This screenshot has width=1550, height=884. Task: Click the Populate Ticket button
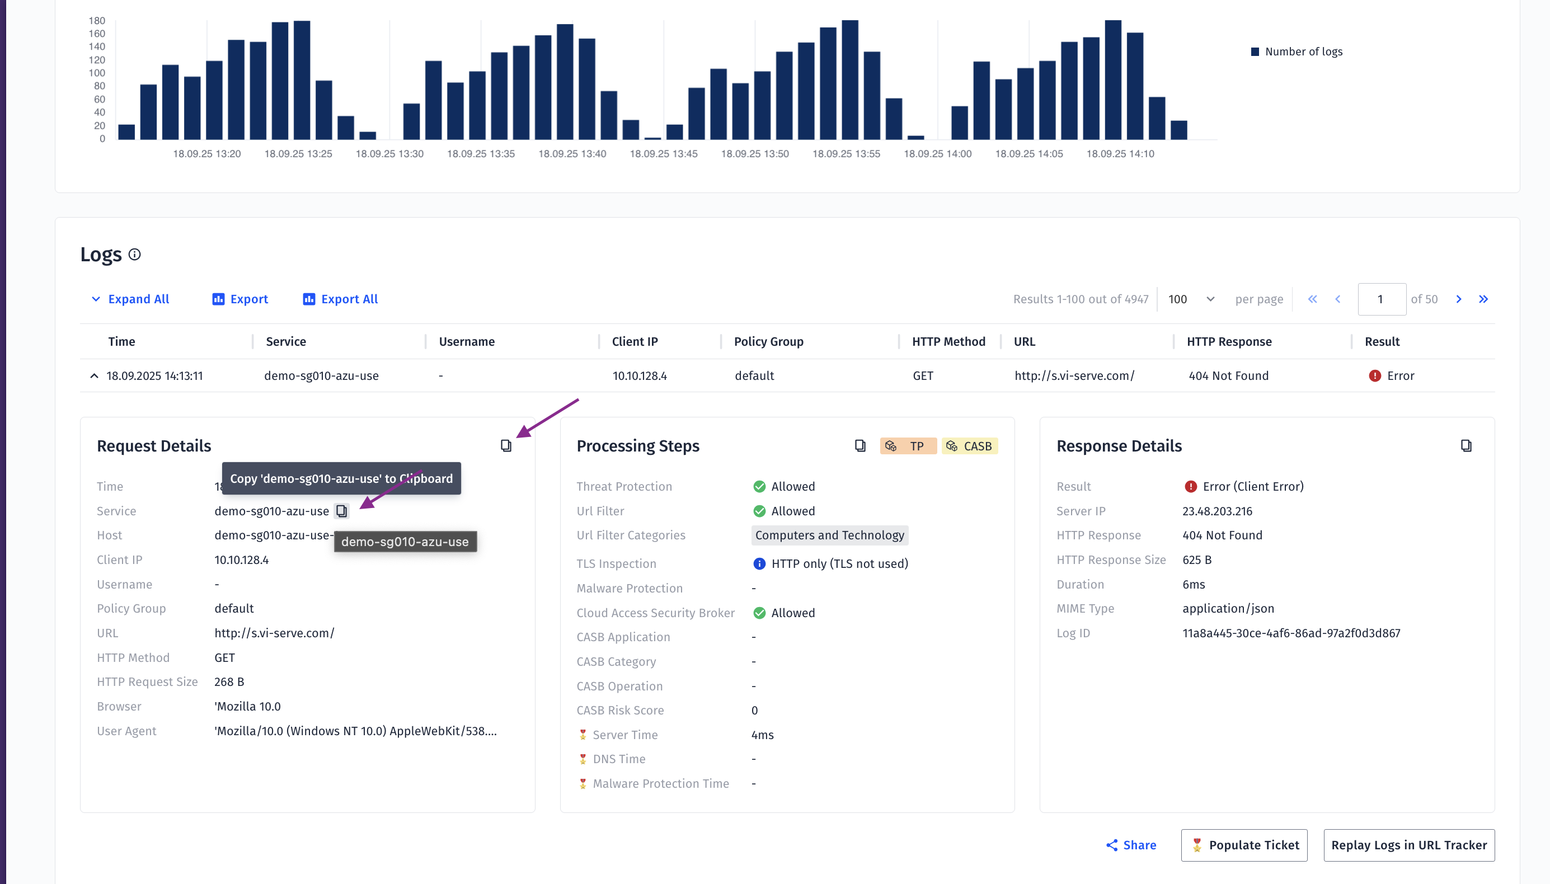click(x=1244, y=845)
